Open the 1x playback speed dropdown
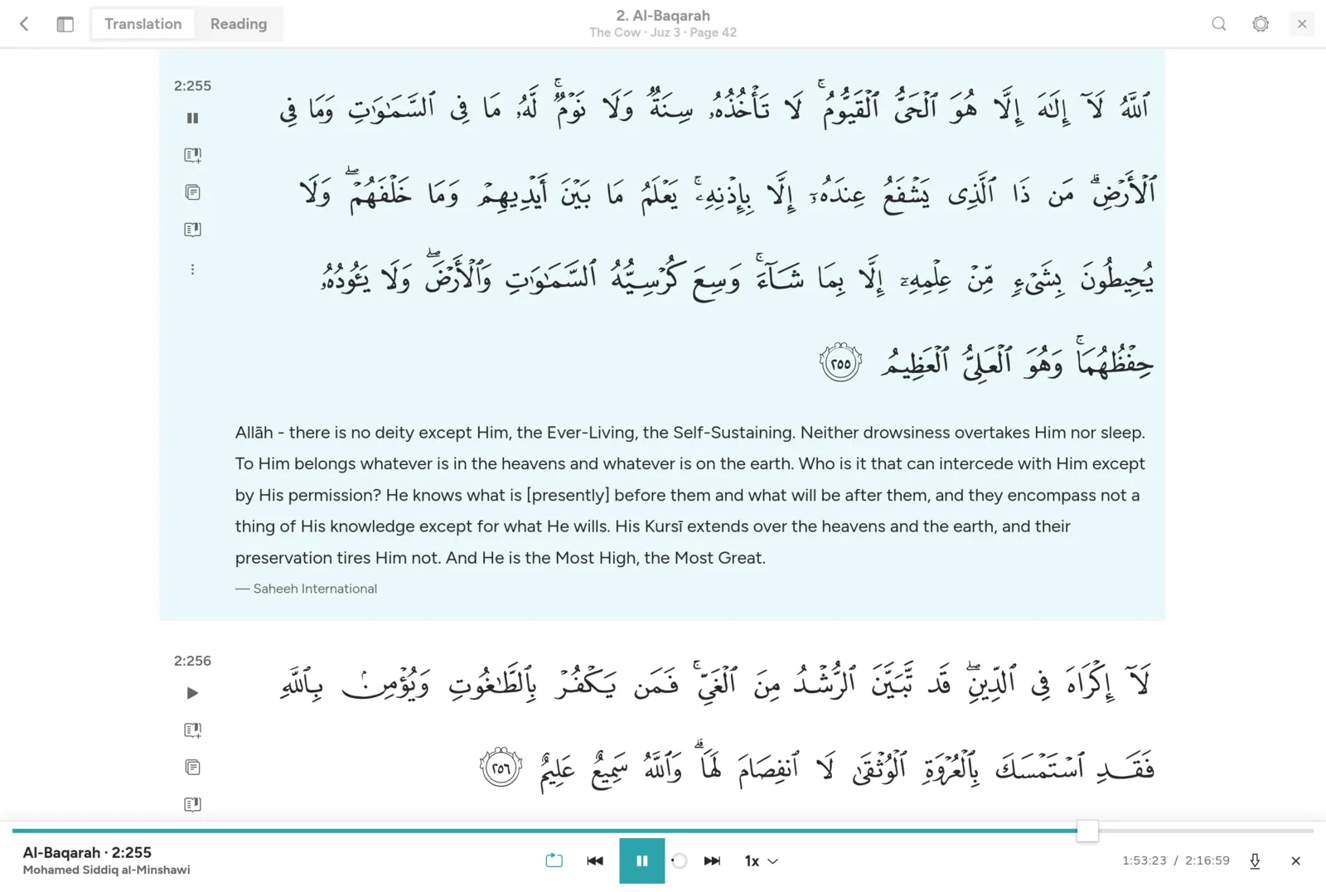 click(x=761, y=860)
